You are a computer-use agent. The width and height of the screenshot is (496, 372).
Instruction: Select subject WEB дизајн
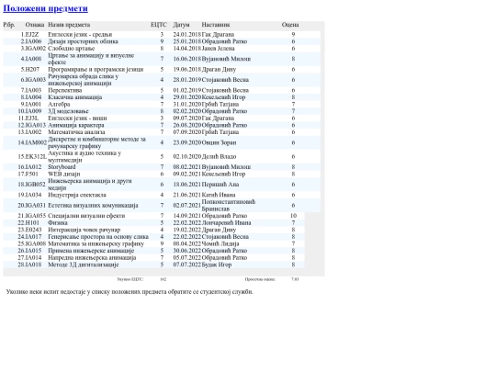pos(64,174)
